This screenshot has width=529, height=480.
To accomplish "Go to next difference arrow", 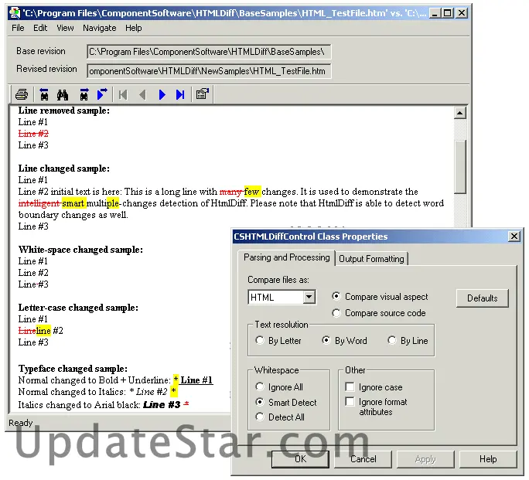I will tap(162, 95).
